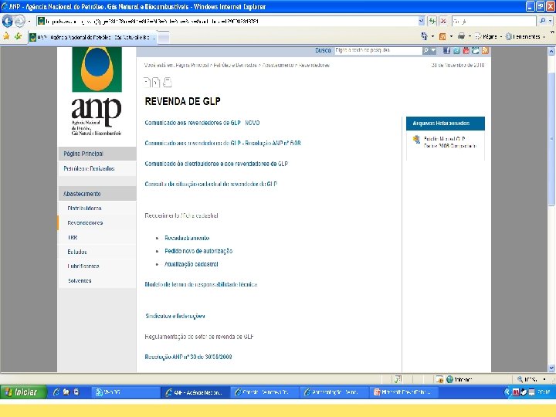Open Estudos in the sidebar
Image resolution: width=556 pixels, height=417 pixels.
tap(97, 252)
